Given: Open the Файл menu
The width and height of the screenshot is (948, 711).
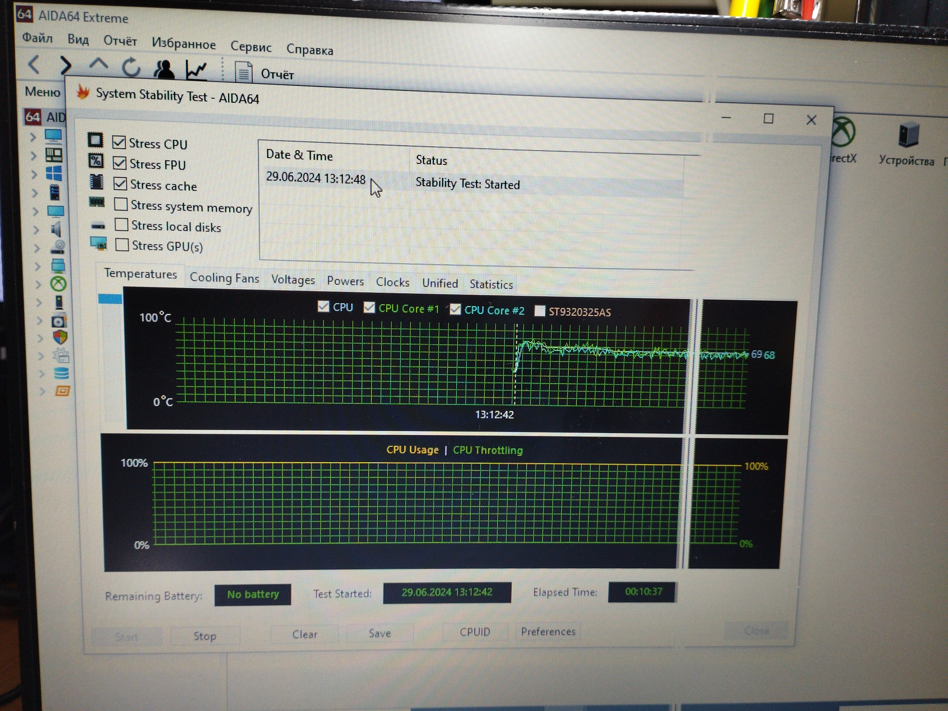Looking at the screenshot, I should [38, 38].
